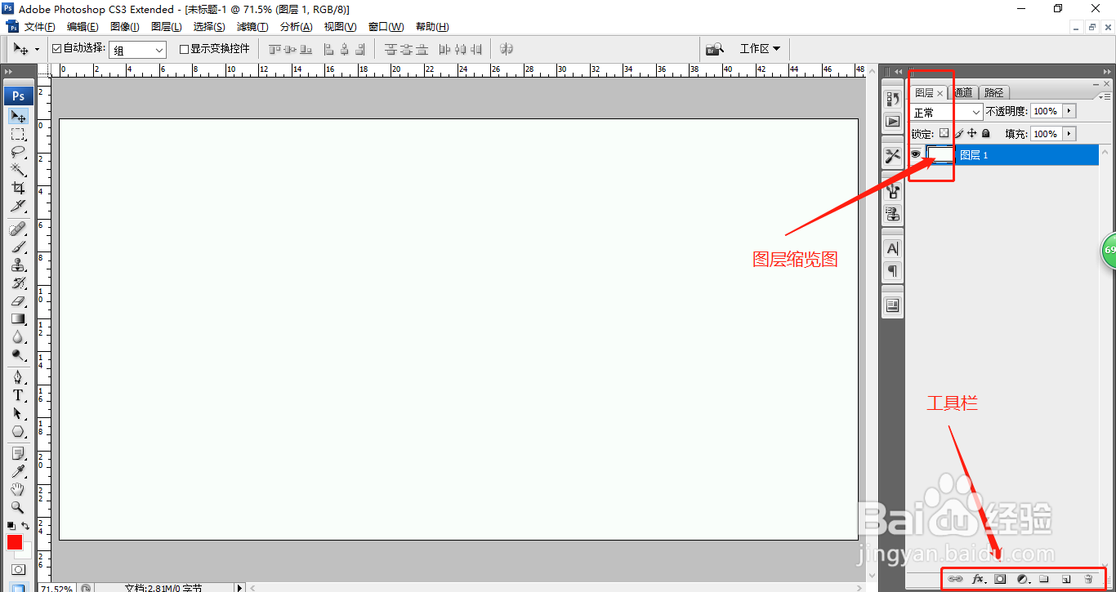1116x592 pixels.
Task: Open status bar info arrow
Action: (239, 587)
